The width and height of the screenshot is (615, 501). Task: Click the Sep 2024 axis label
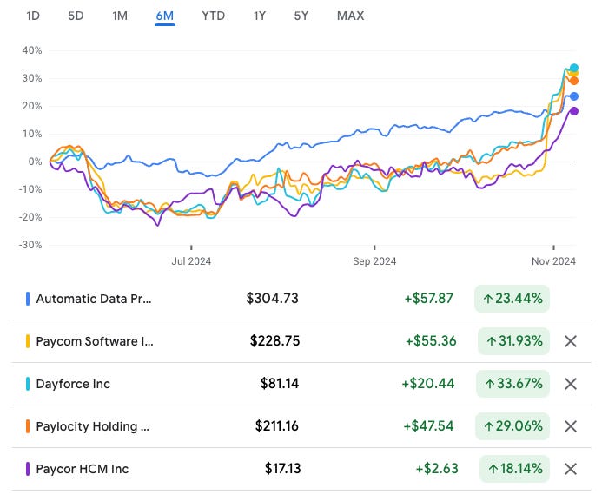tap(374, 261)
